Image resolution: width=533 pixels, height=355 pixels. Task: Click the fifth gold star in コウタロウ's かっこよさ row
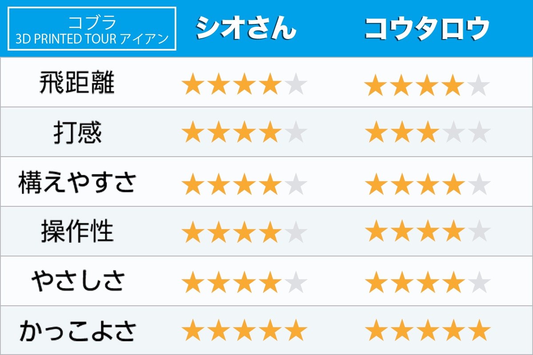point(479,331)
